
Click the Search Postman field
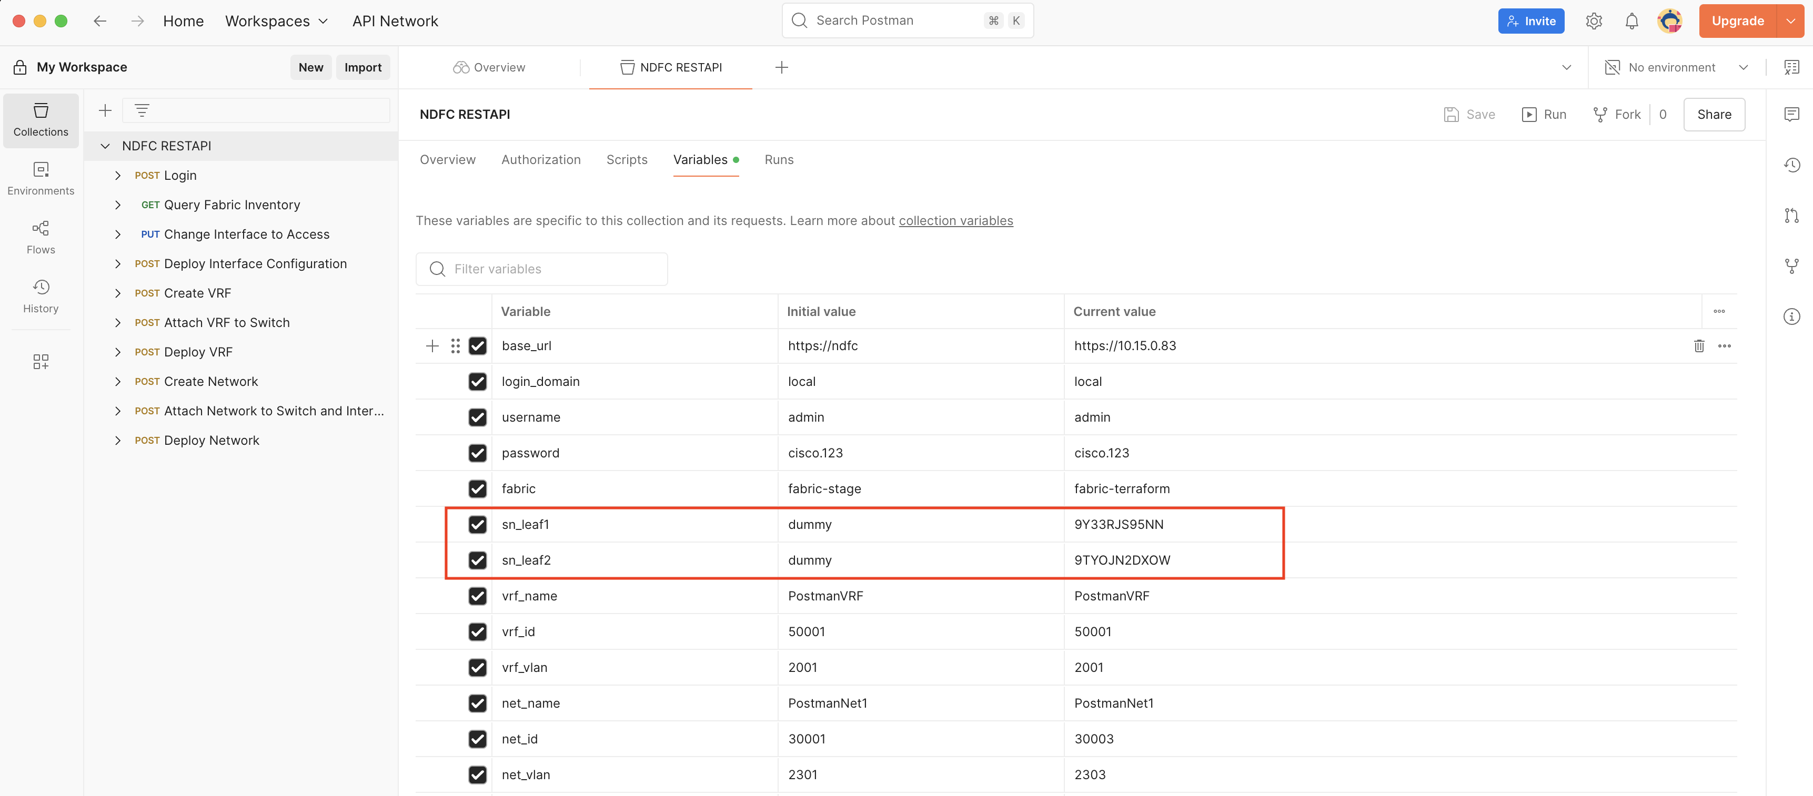907,21
